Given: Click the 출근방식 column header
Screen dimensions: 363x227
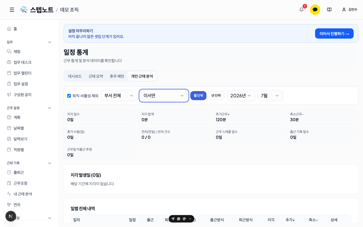Looking at the screenshot, I should tap(217, 220).
